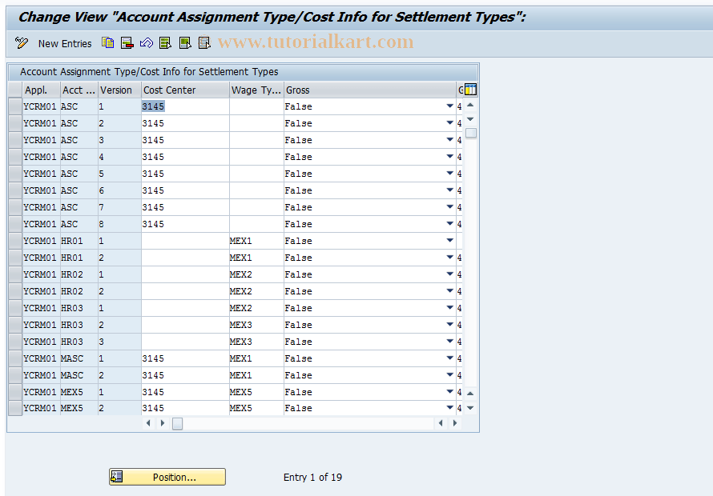The width and height of the screenshot is (713, 496).
Task: Click the Undo Change icon
Action: 147,42
